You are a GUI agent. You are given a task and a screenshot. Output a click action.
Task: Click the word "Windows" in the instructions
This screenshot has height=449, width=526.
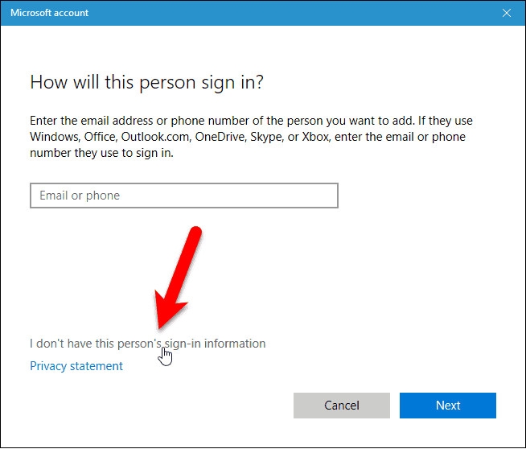[x=55, y=137]
